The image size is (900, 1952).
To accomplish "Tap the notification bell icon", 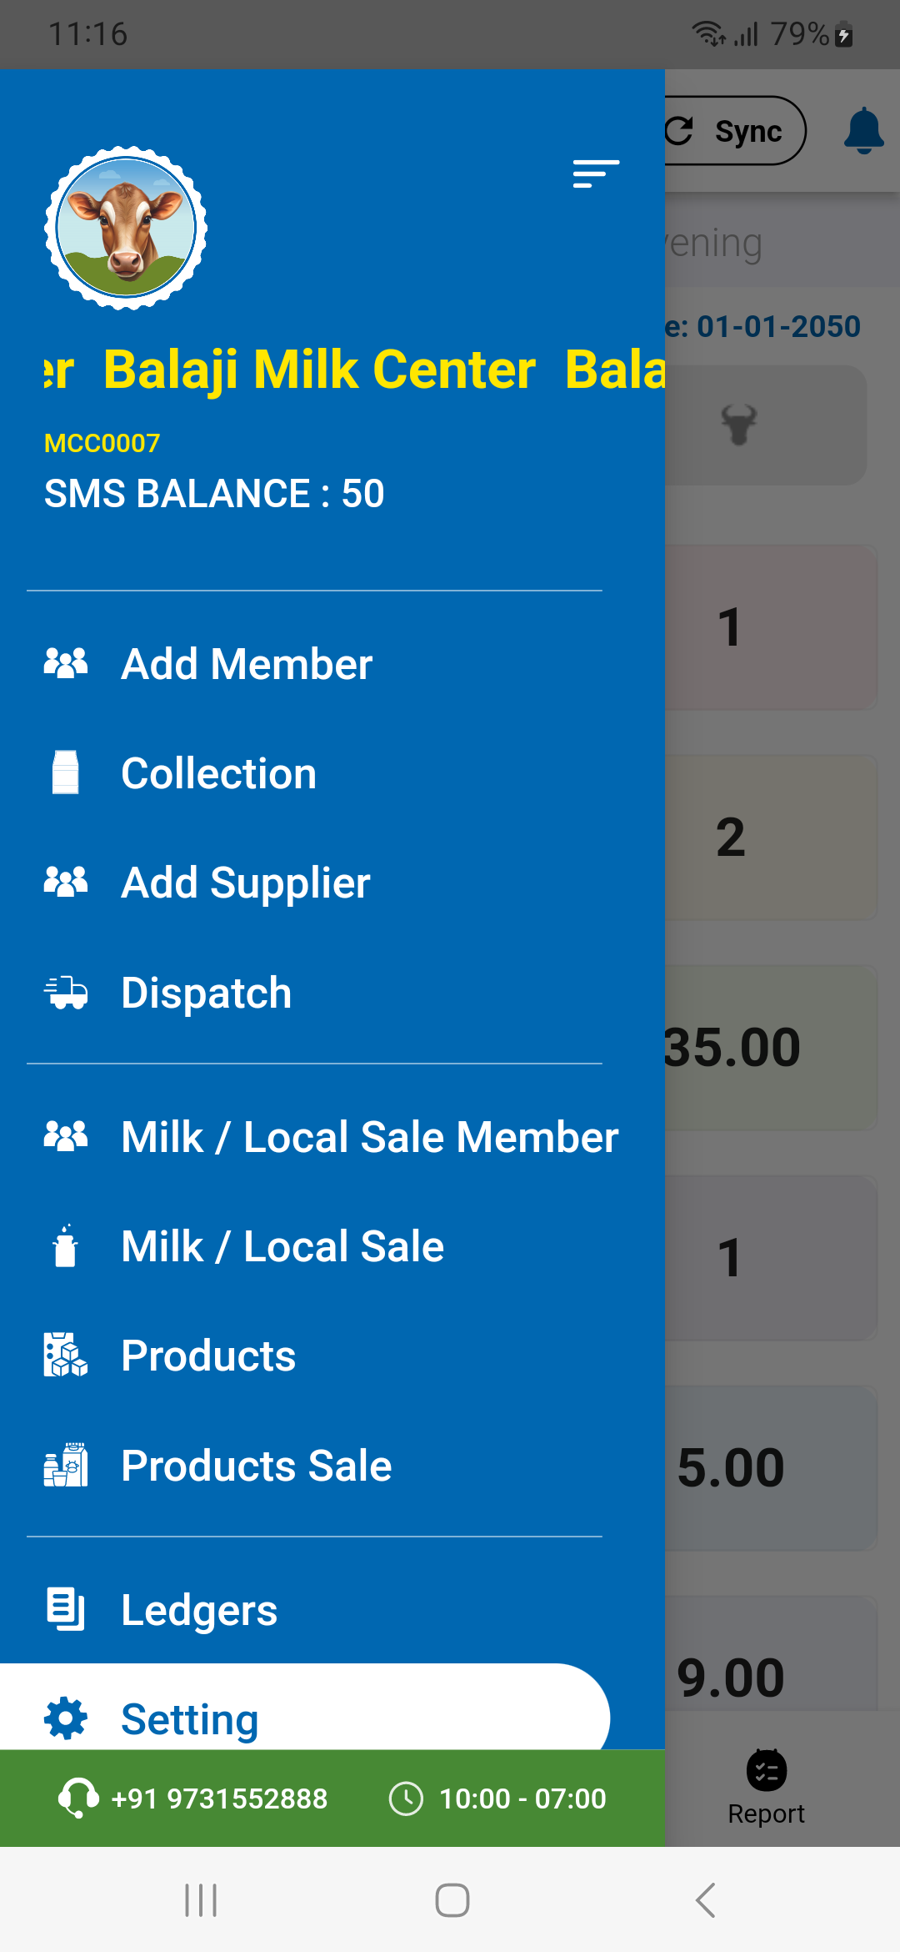I will 863,131.
